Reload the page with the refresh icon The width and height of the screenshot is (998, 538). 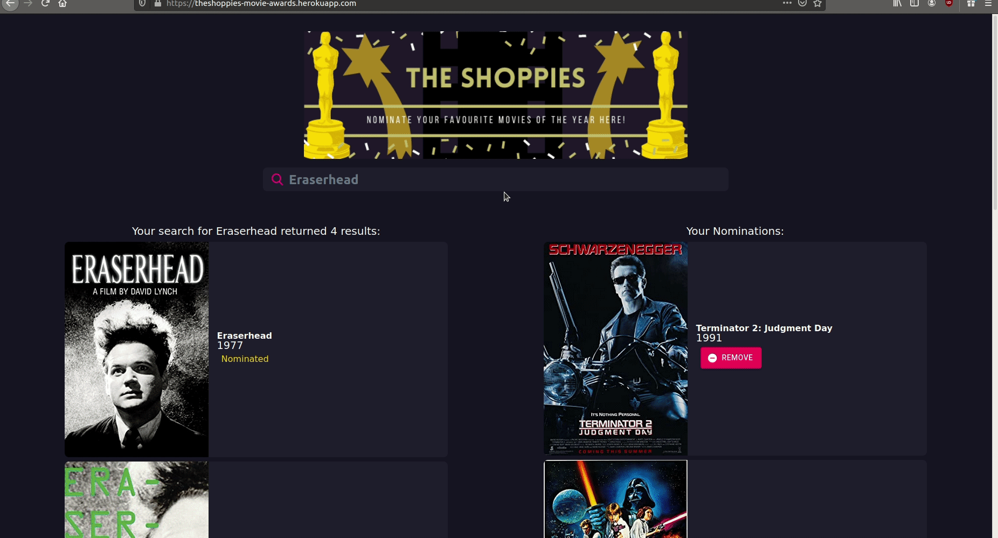click(45, 3)
